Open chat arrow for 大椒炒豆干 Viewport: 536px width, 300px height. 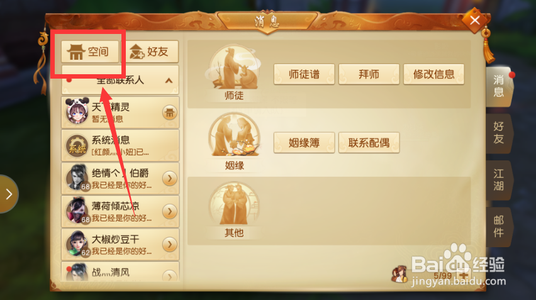[x=170, y=244]
